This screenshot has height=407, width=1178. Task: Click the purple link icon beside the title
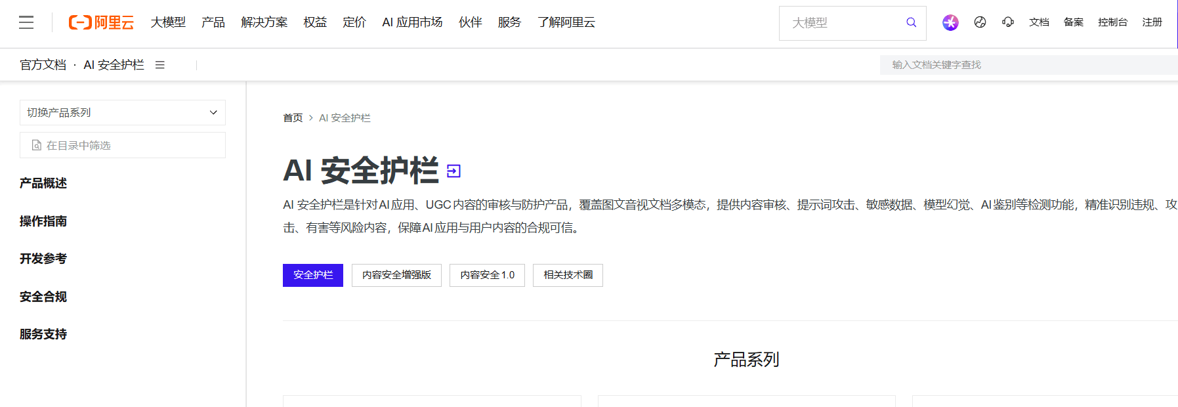453,171
